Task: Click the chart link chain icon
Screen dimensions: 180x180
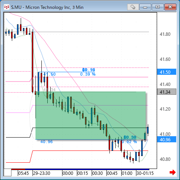Action: pyautogui.click(x=133, y=7)
